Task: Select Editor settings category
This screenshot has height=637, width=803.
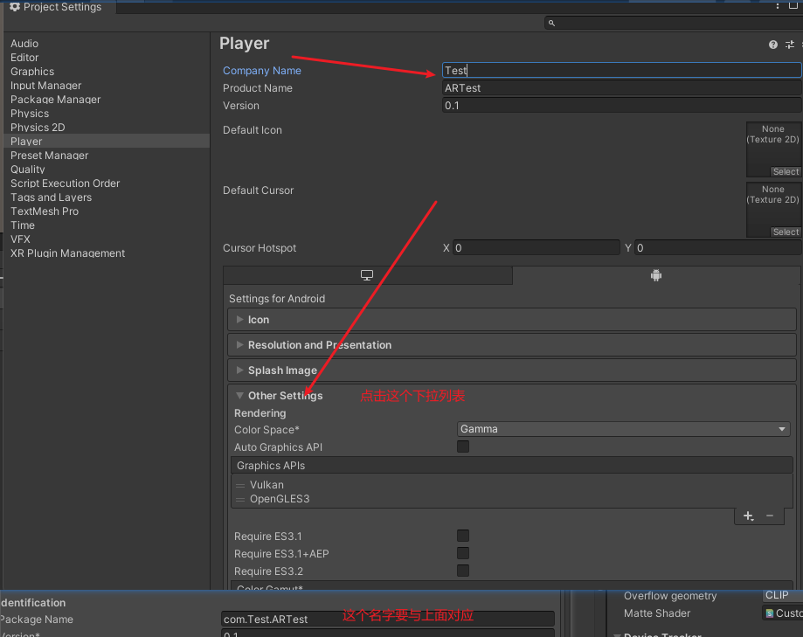Action: pos(24,58)
